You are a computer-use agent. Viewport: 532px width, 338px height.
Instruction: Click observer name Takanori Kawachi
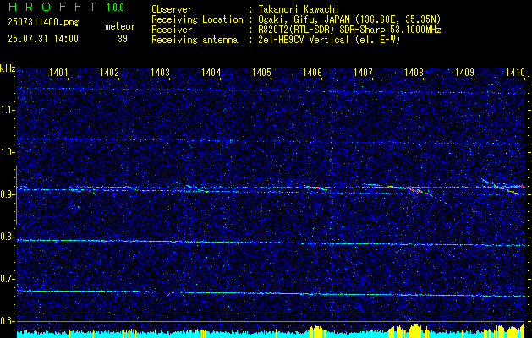click(x=297, y=9)
